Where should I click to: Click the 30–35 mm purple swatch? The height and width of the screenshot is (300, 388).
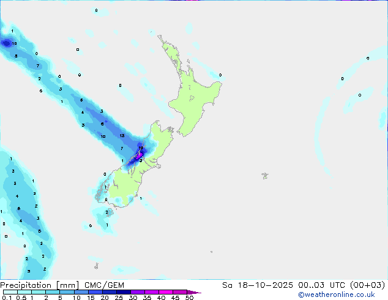coord(137,292)
